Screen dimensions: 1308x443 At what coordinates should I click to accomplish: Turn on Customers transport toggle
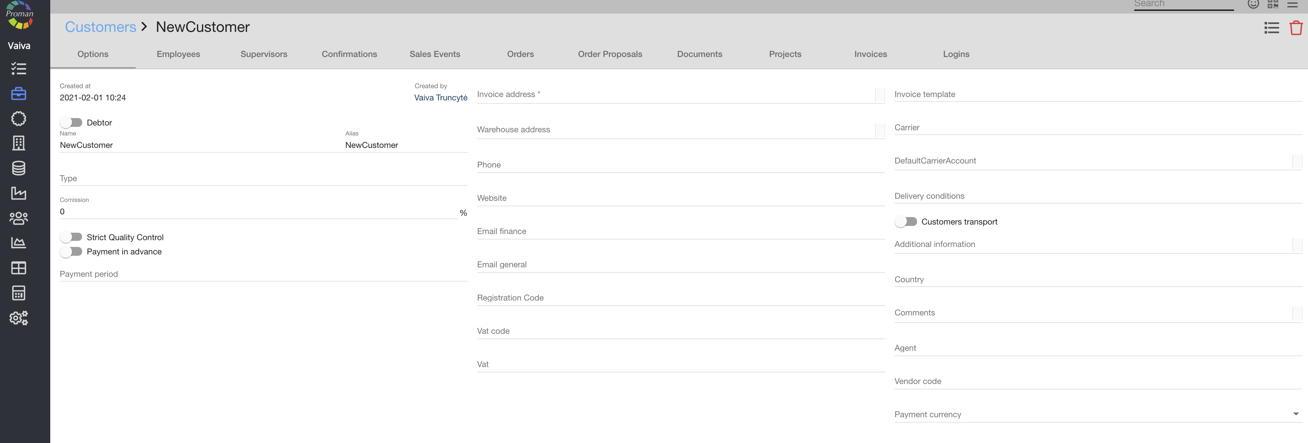[906, 222]
